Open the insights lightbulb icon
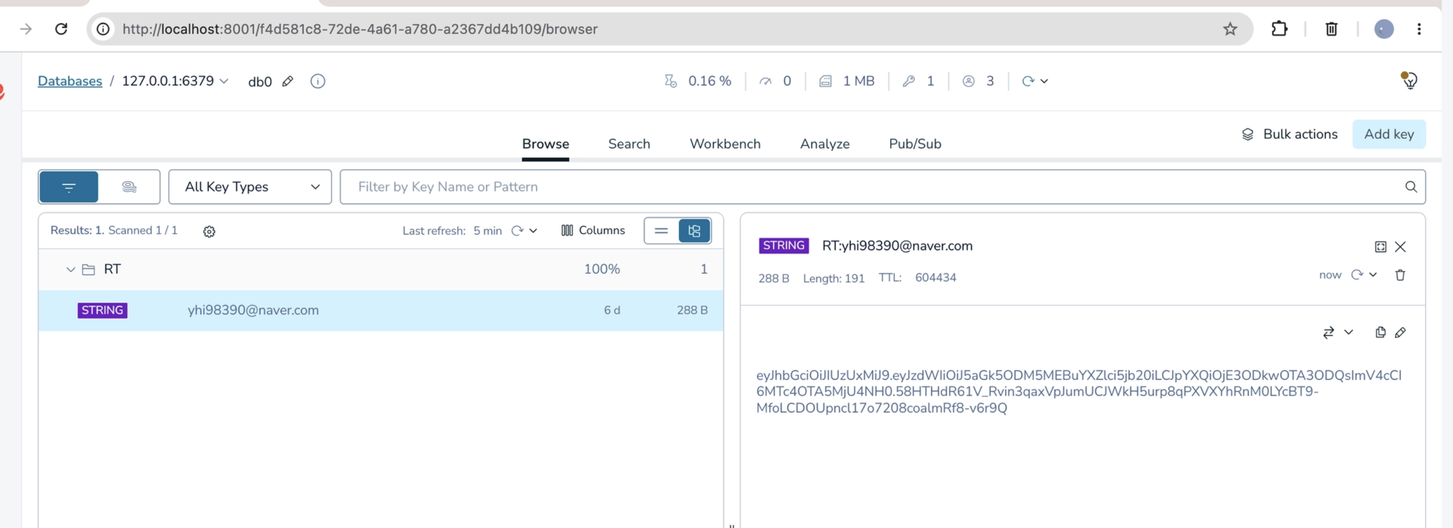 point(1409,81)
